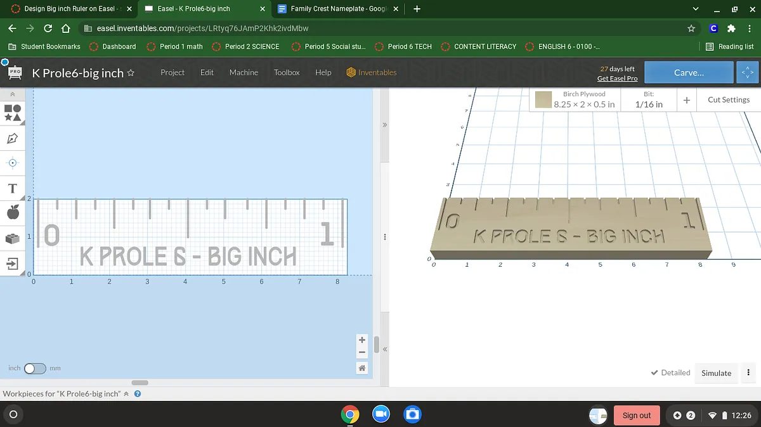Zoom in on the design canvas

362,340
